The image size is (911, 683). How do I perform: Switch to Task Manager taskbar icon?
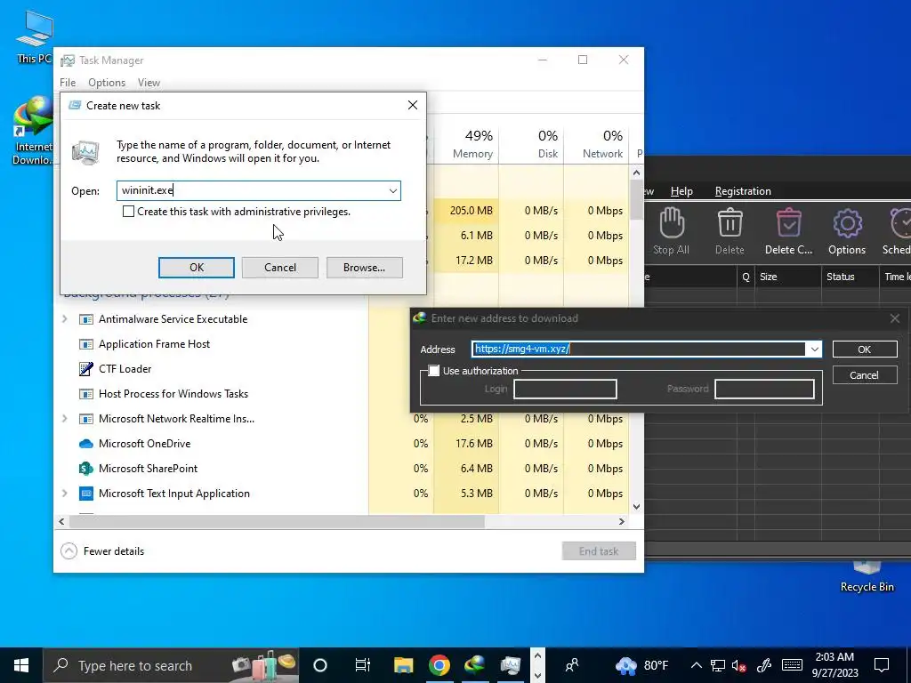pos(511,665)
